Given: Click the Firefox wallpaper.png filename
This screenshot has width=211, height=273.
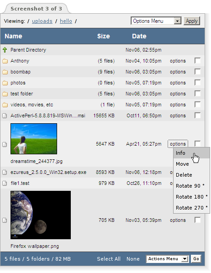Looking at the screenshot, I should pyautogui.click(x=35, y=247).
